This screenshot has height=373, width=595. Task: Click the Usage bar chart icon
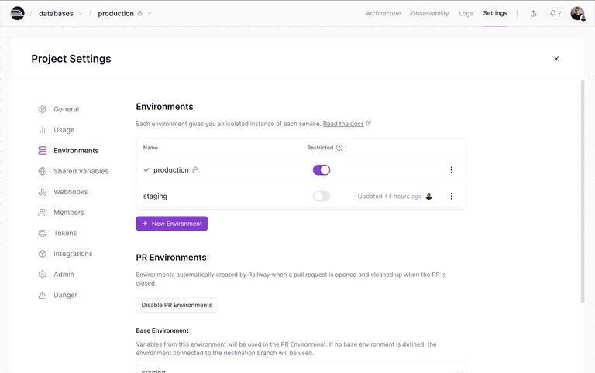point(43,130)
